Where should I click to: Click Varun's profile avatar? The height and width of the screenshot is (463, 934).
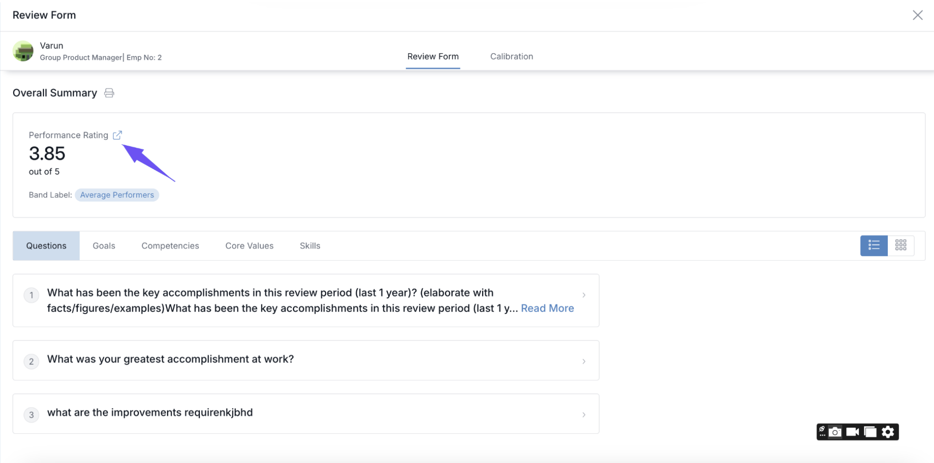(23, 51)
